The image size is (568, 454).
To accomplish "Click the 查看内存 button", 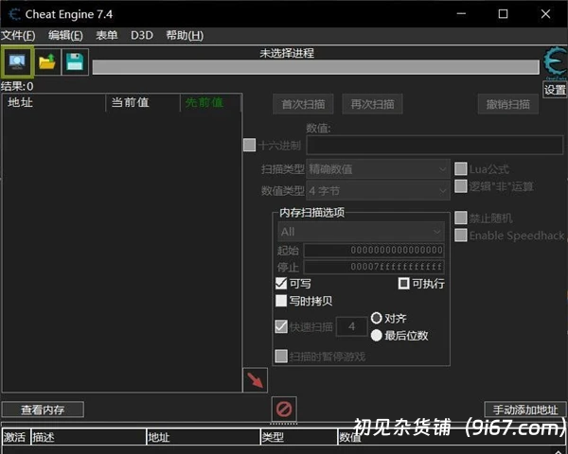I will click(43, 410).
